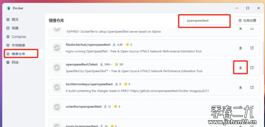Click the twofatmonkeys/openspeedtest image avatar
This screenshot has height=127, width=265.
point(56,87)
